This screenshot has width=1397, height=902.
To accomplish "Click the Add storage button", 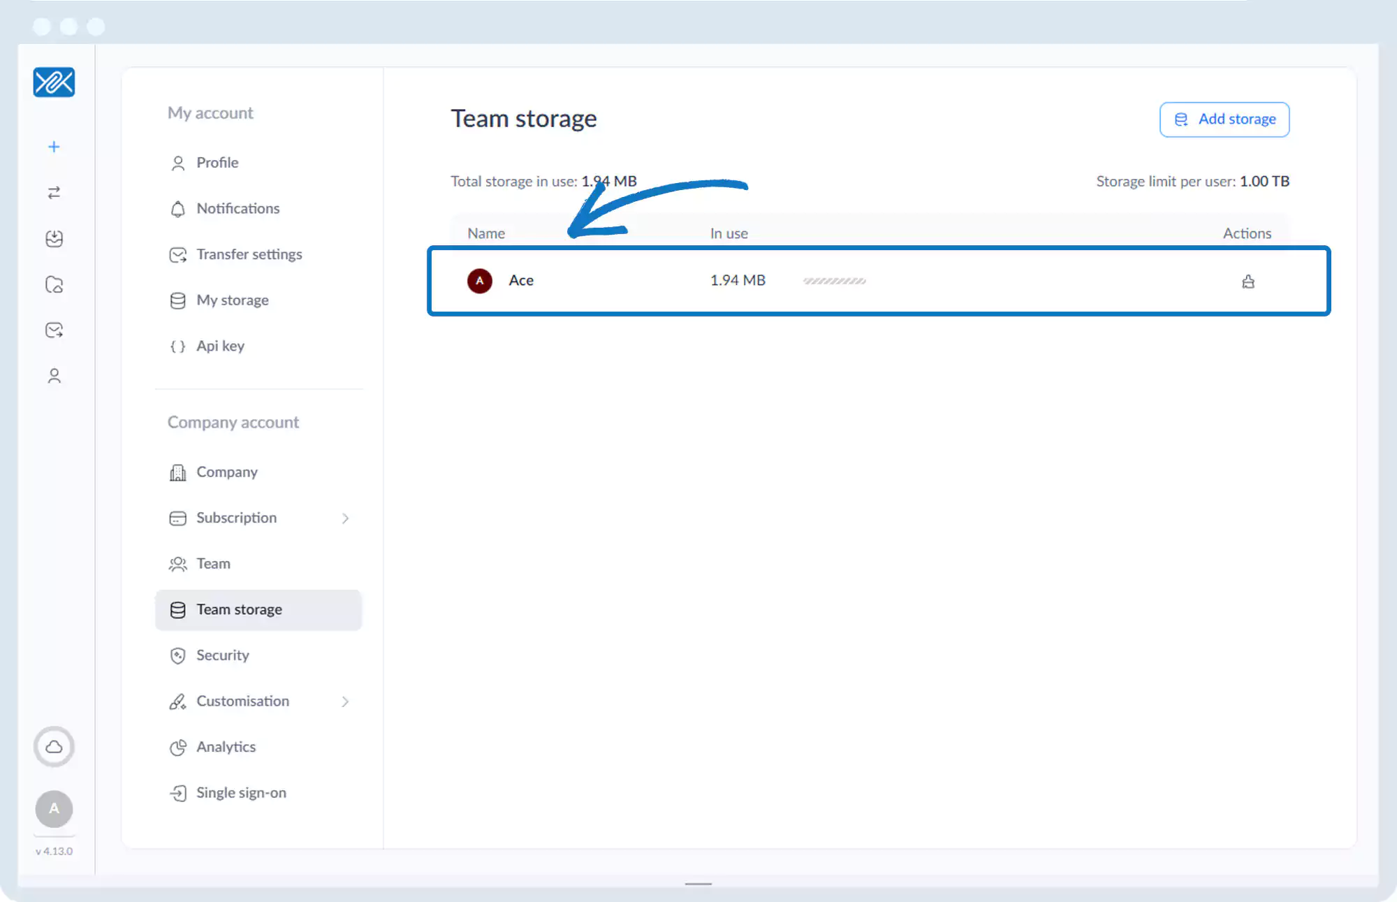I will (x=1224, y=119).
